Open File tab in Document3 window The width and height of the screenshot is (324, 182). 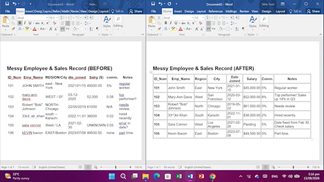(x=8, y=11)
